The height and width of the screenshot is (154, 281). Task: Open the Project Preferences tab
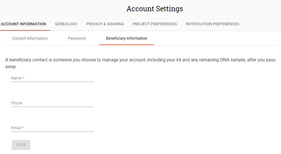tap(155, 24)
